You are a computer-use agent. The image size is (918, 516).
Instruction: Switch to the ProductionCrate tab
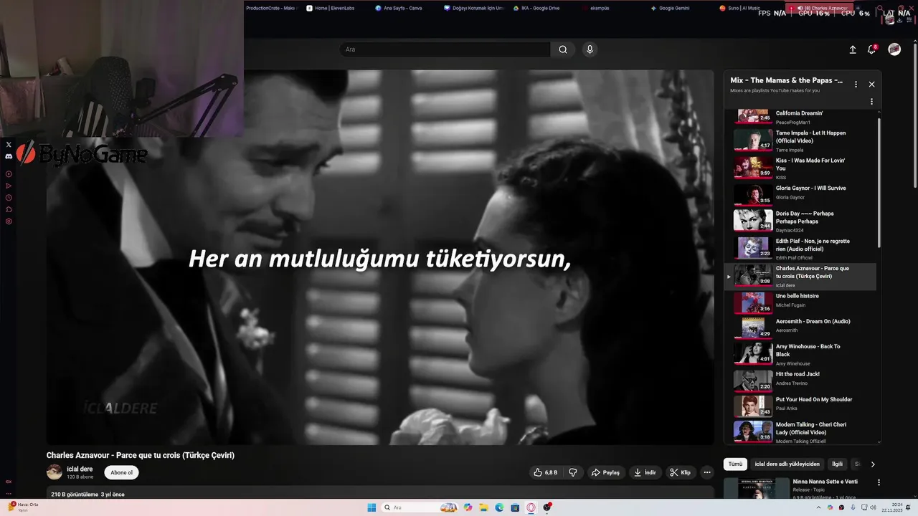[270, 8]
